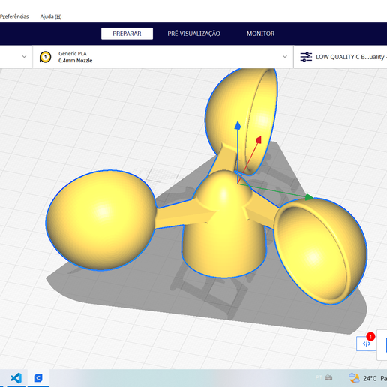Open the Ajuda menu
The height and width of the screenshot is (387, 387).
(x=51, y=16)
